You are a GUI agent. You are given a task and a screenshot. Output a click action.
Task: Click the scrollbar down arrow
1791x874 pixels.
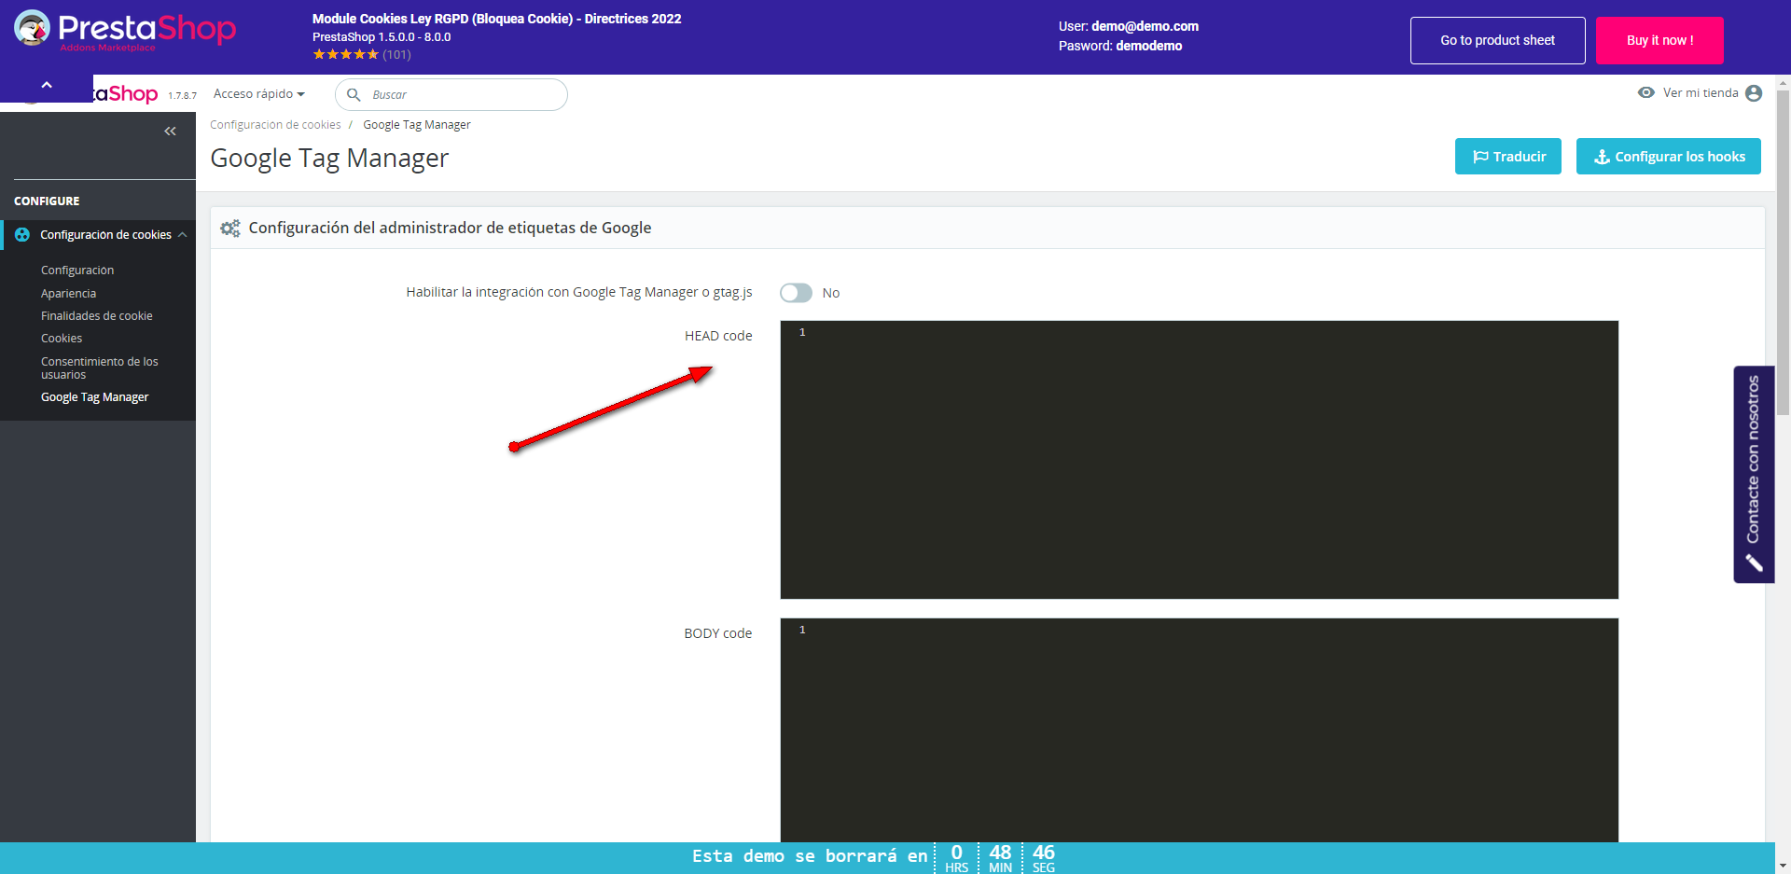click(x=1783, y=866)
